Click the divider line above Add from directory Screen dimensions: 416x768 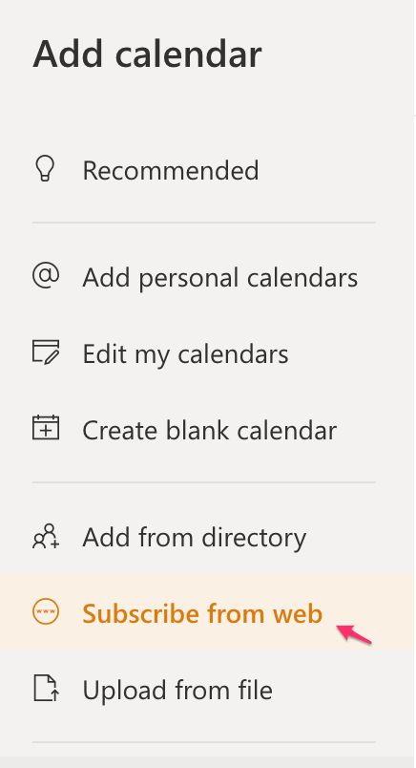(204, 482)
